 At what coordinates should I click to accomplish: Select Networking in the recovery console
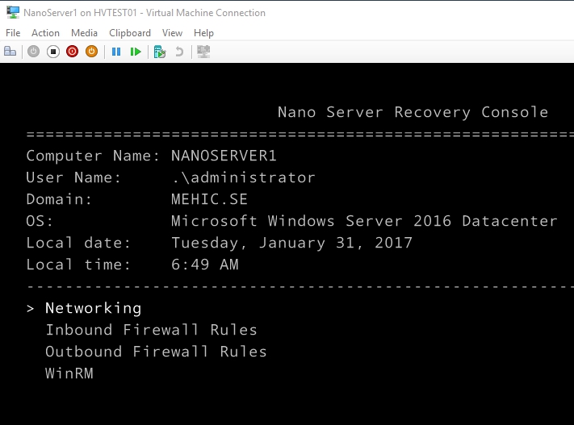coord(93,308)
